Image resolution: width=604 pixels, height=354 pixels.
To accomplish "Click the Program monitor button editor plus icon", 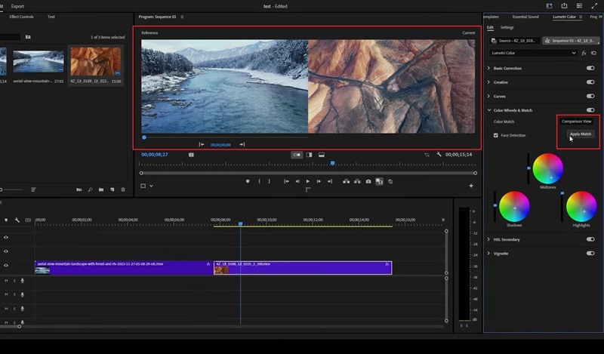I will (x=471, y=186).
